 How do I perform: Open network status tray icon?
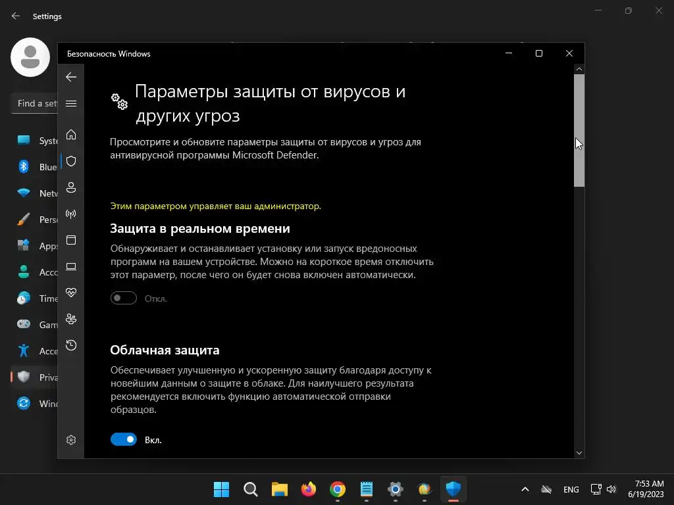pos(596,489)
